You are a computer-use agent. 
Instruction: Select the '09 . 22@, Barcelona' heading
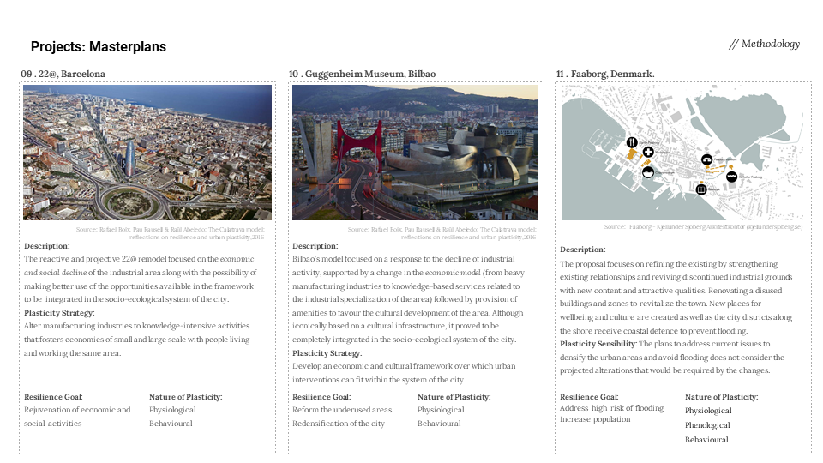pyautogui.click(x=63, y=75)
